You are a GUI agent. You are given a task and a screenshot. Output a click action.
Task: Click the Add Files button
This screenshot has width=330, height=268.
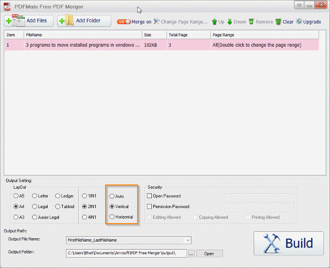(x=29, y=21)
